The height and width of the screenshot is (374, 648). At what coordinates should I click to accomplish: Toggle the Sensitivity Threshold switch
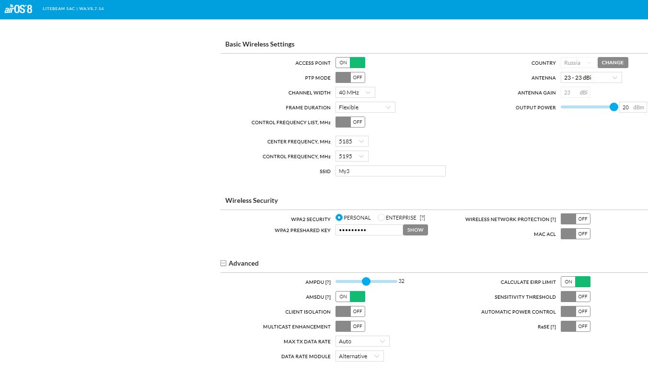pyautogui.click(x=576, y=297)
